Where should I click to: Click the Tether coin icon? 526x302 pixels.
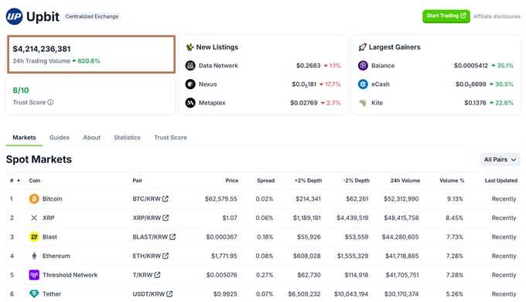pos(34,294)
